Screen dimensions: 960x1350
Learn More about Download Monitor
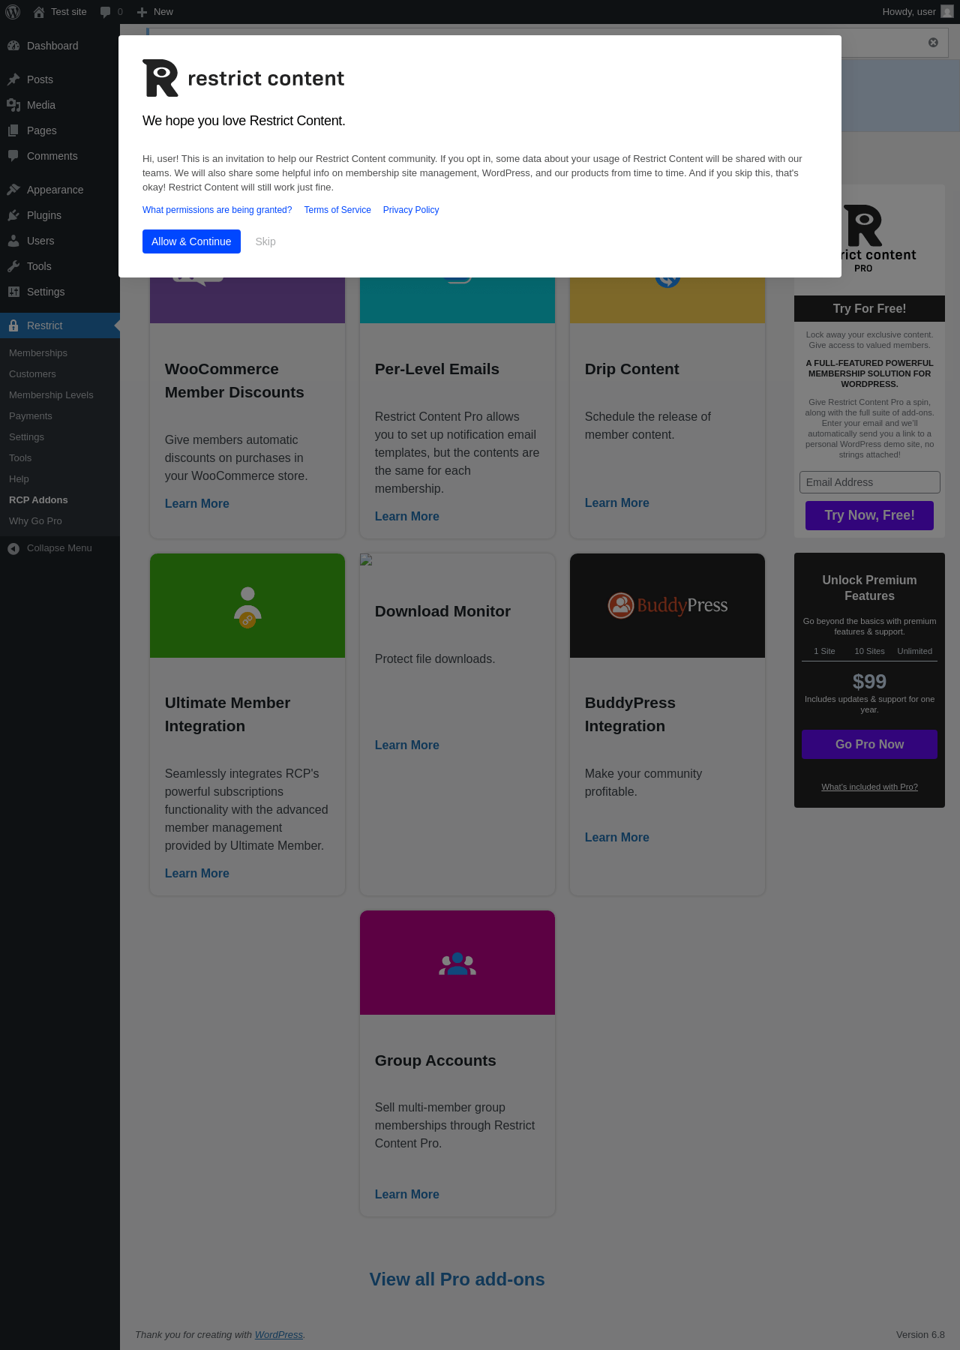[407, 745]
